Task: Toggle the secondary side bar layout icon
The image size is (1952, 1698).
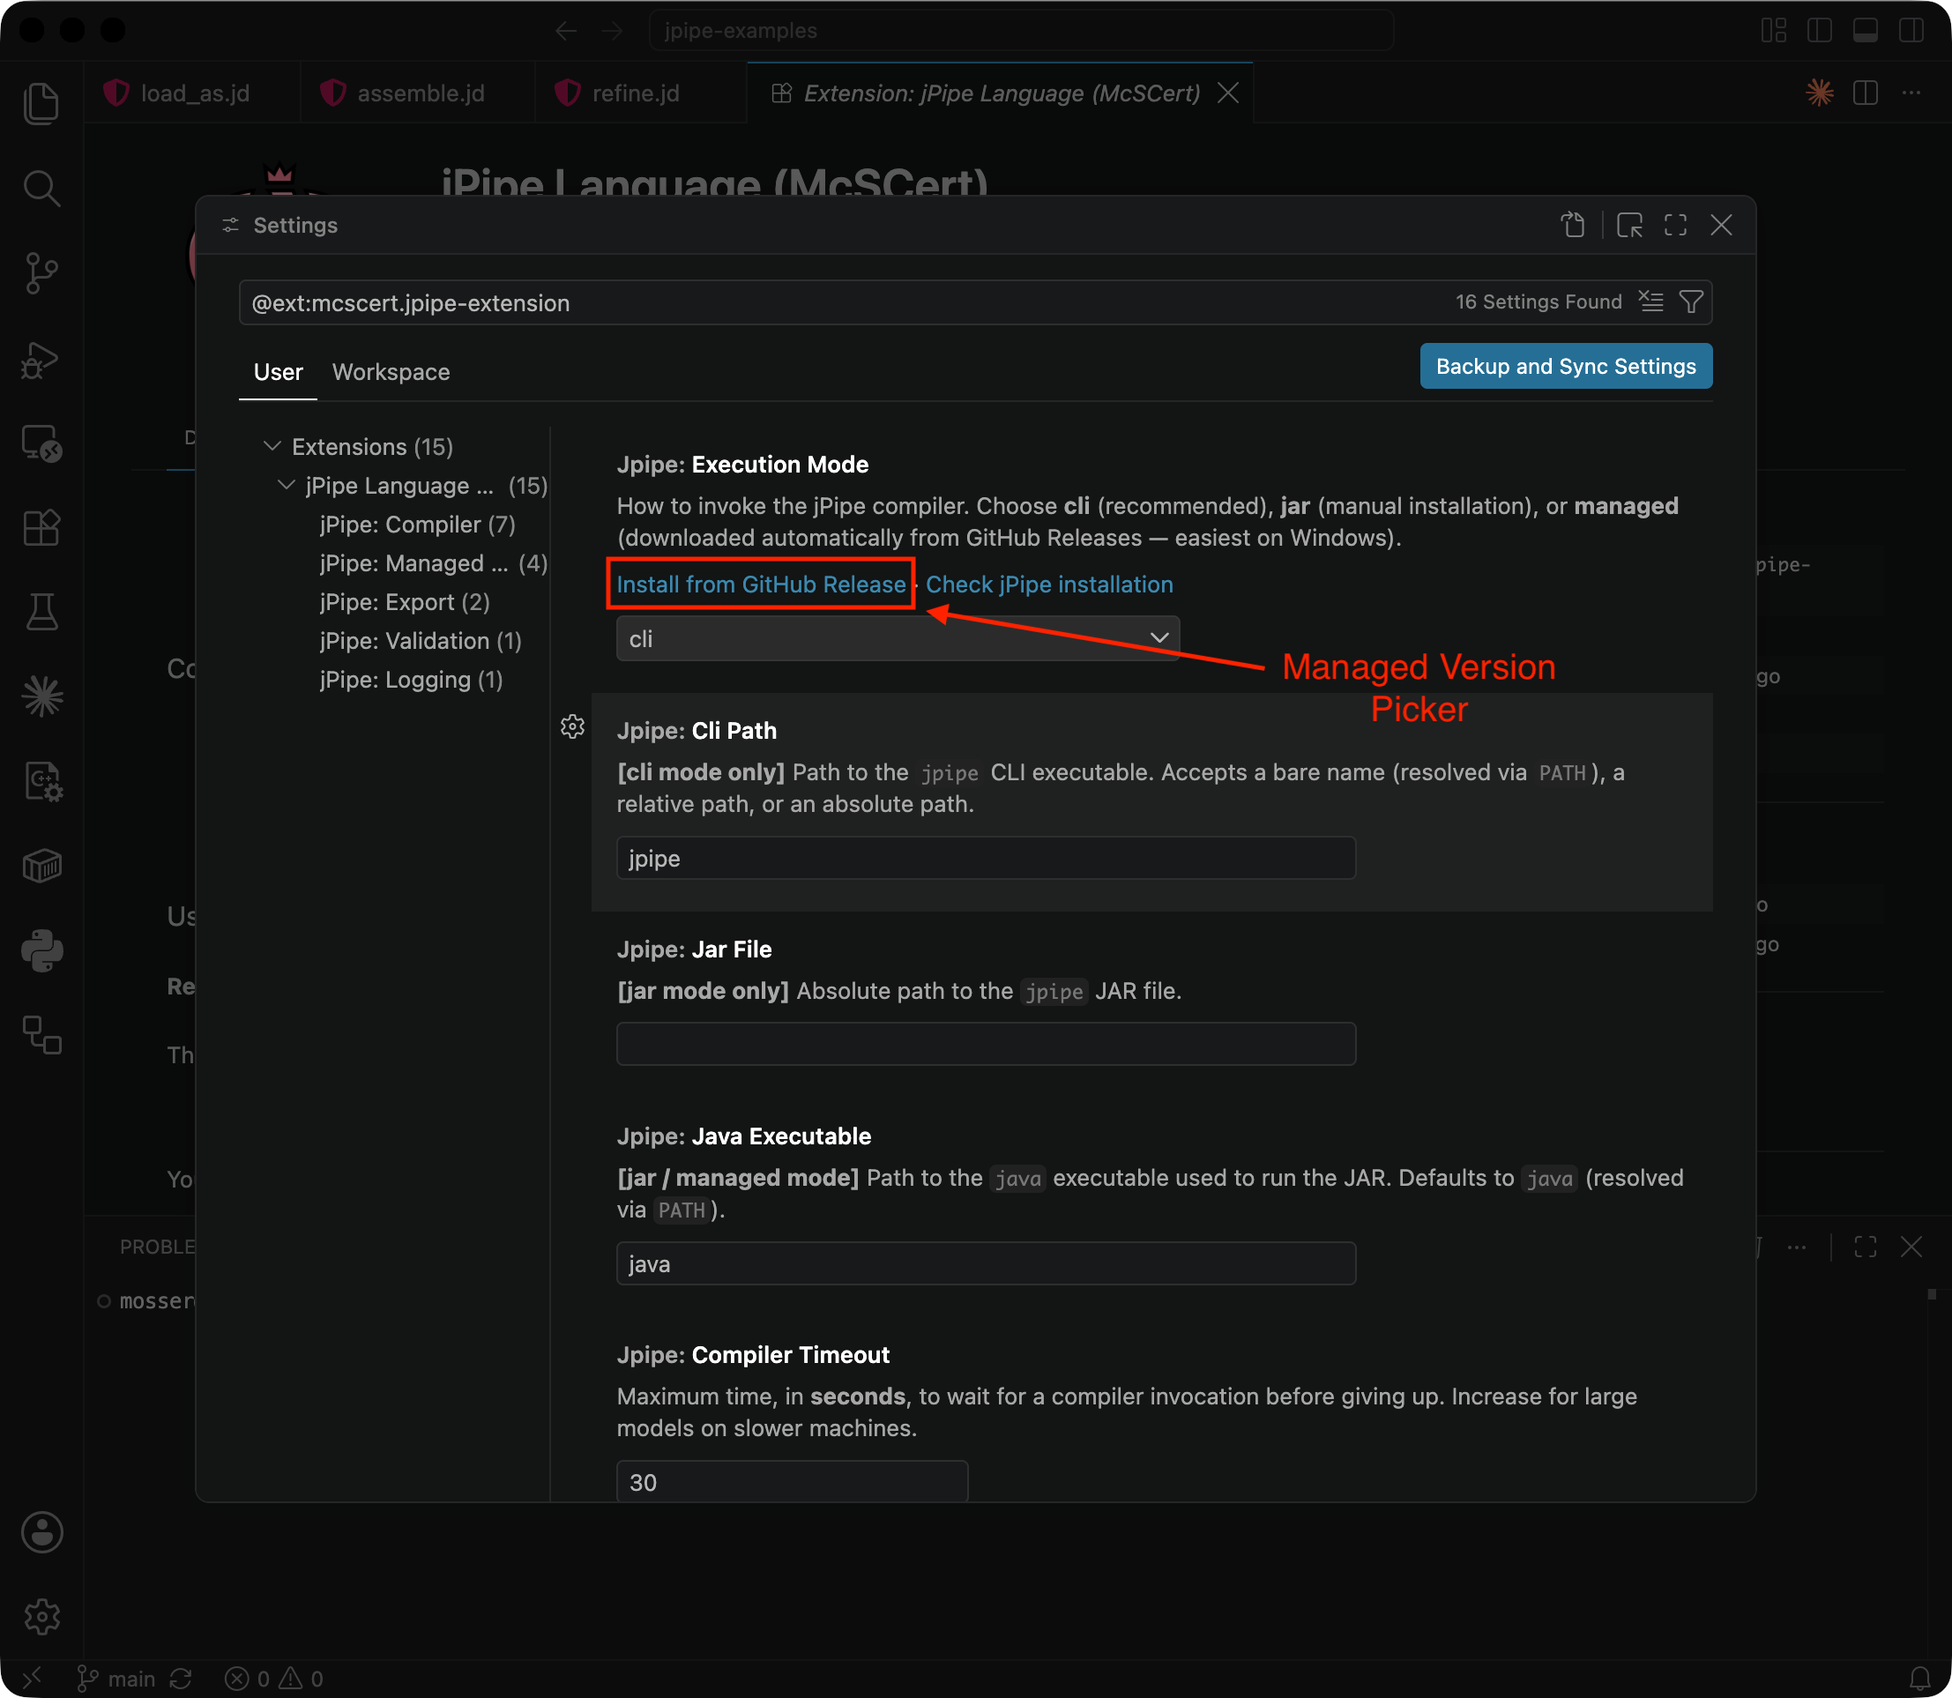Action: point(1911,30)
